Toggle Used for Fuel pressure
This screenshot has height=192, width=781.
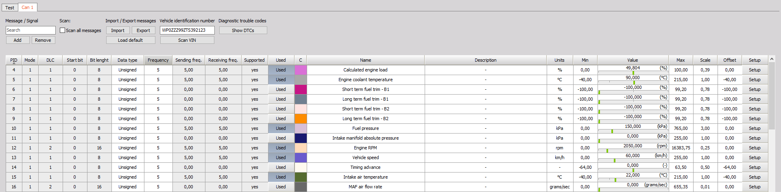tap(281, 128)
